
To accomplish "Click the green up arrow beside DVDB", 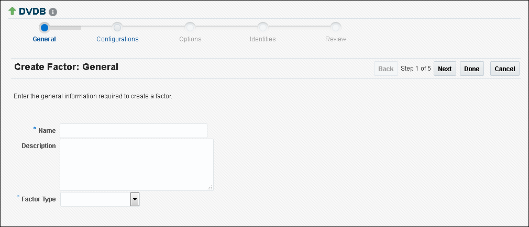I will [13, 10].
